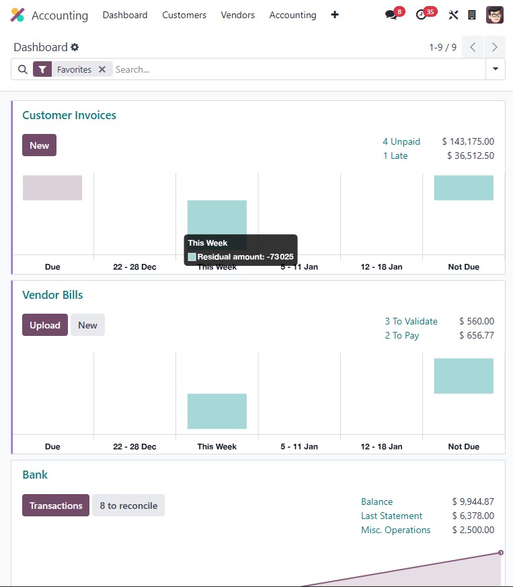Click the Dashboard settings gear icon
Image resolution: width=513 pixels, height=587 pixels.
75,47
